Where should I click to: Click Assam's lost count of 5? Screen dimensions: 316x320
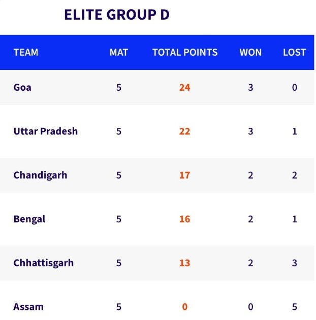coord(295,307)
